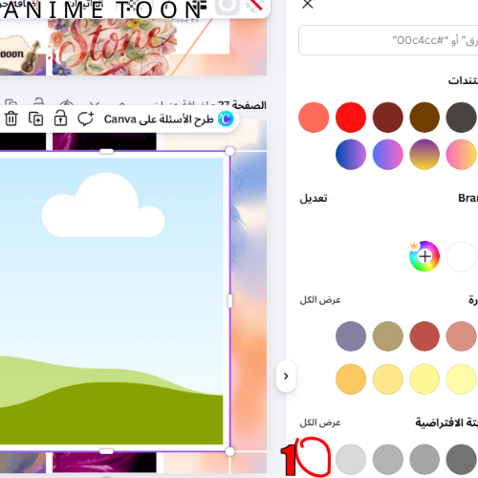Close the color panel with the X
This screenshot has height=478, width=478.
308,4
